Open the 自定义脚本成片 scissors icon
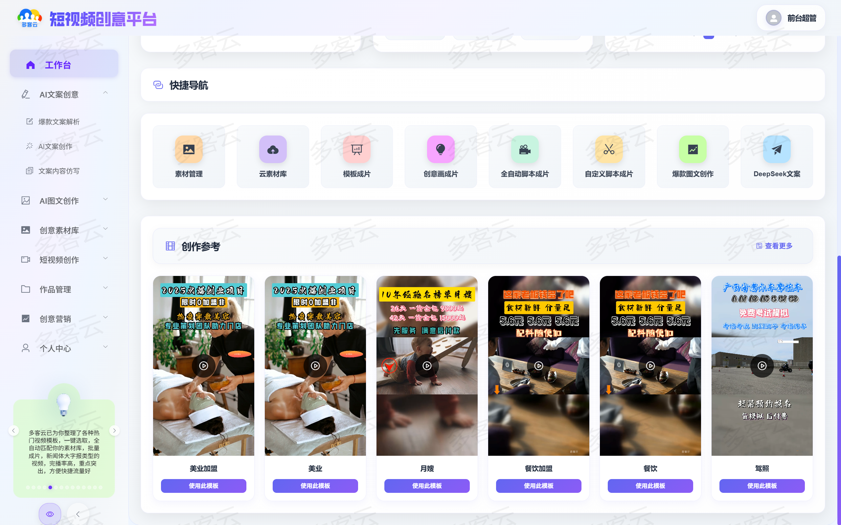Image resolution: width=841 pixels, height=525 pixels. pos(609,149)
